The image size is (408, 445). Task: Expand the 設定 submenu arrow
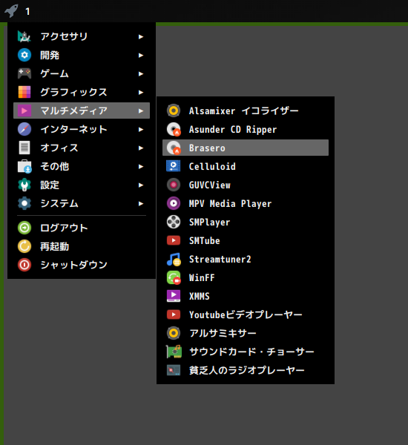coord(141,185)
